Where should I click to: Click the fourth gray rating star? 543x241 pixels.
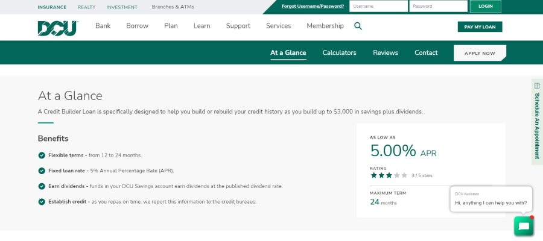tap(396, 175)
